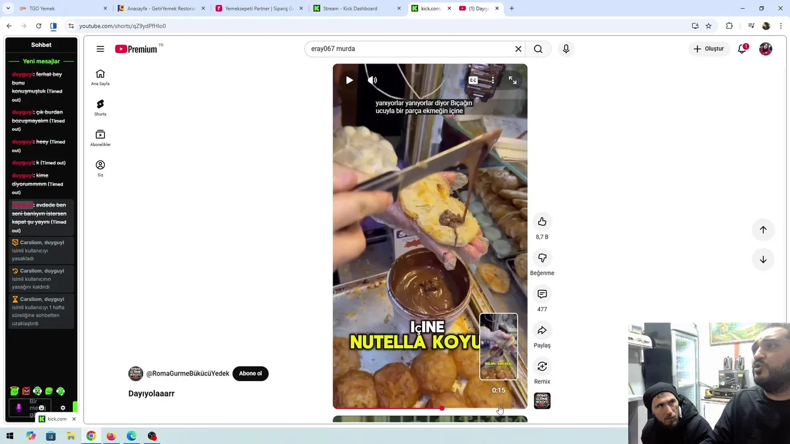Open the comments icon showing 477
790x444 pixels.
click(542, 294)
